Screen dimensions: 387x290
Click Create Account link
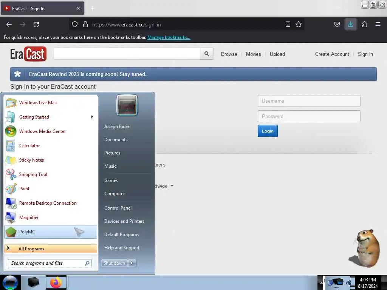(x=332, y=54)
